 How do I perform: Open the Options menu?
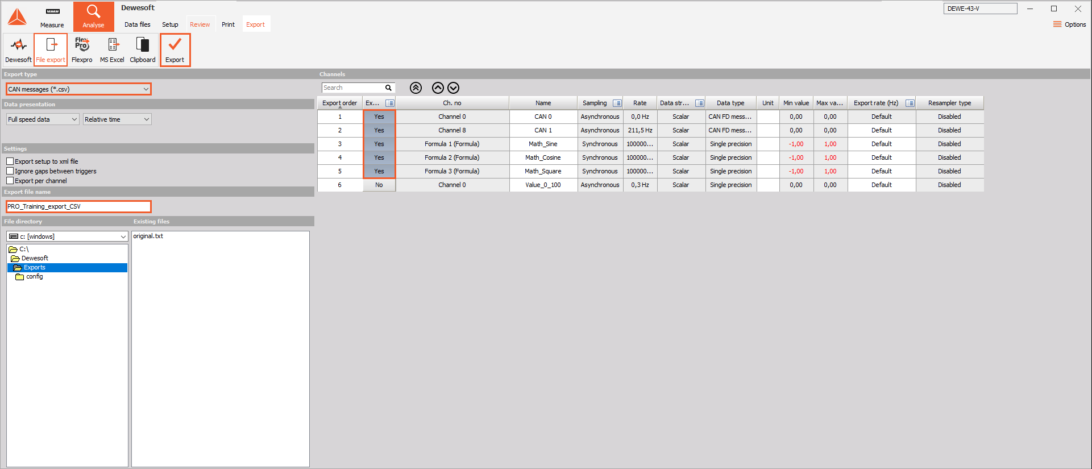1069,24
